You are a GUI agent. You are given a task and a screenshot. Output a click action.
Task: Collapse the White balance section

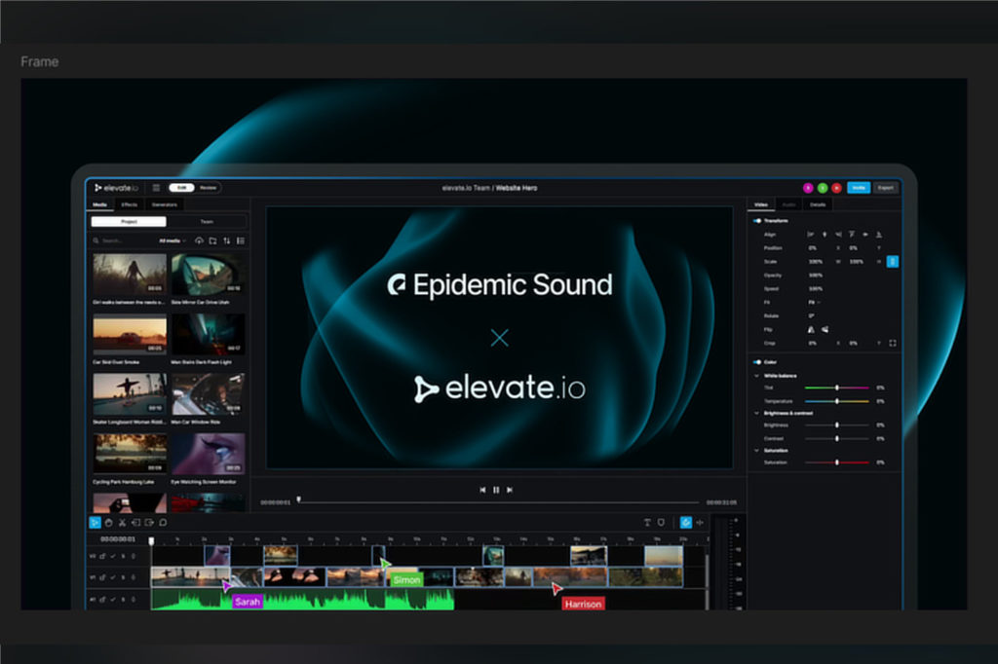756,375
